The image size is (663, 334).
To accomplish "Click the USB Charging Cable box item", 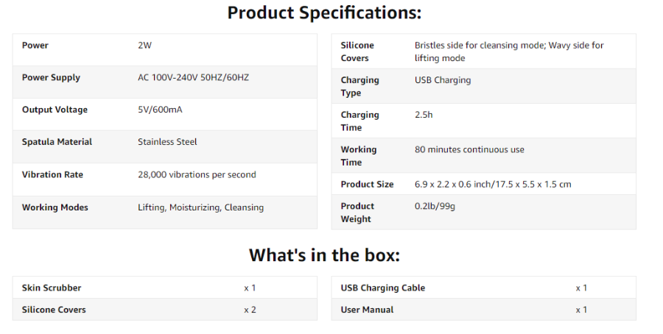I will [383, 288].
